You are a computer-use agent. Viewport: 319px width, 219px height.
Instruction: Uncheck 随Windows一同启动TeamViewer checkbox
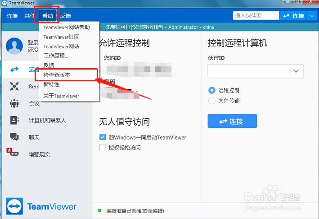point(103,137)
